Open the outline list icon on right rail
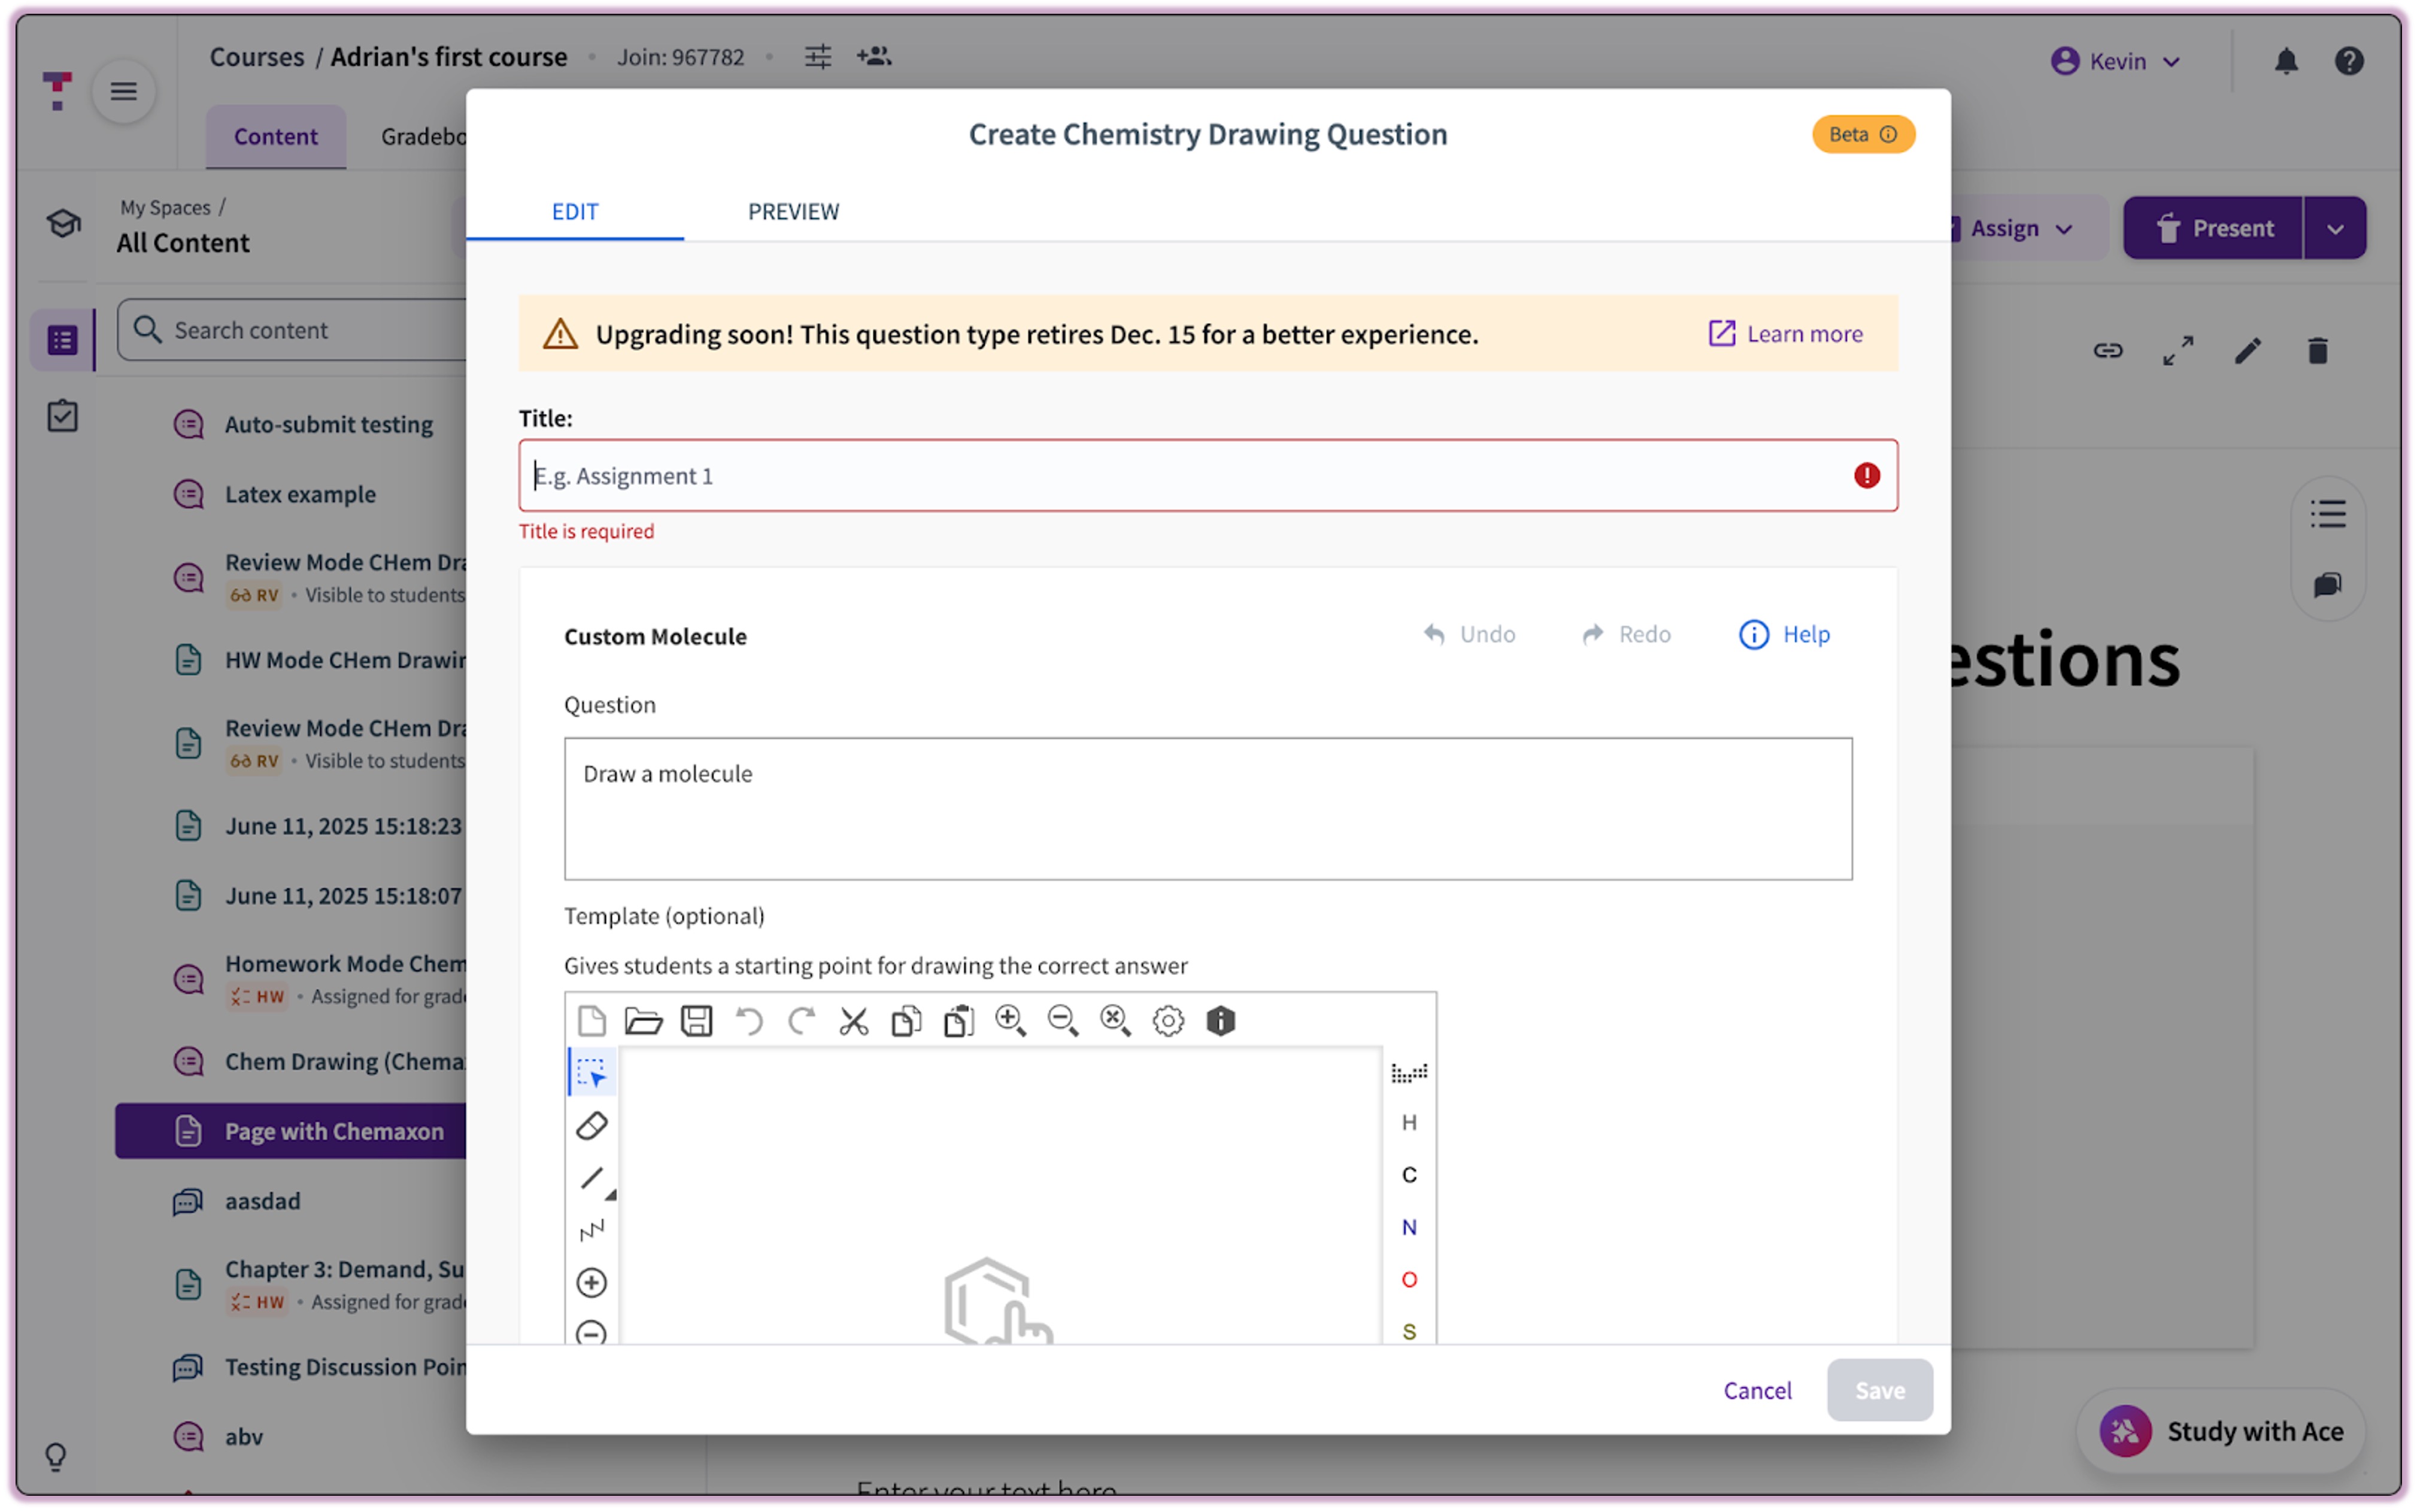This screenshot has width=2417, height=1512. 2328,514
